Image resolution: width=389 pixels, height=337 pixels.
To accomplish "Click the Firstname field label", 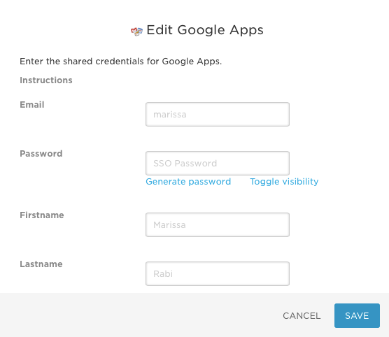I will [x=42, y=215].
